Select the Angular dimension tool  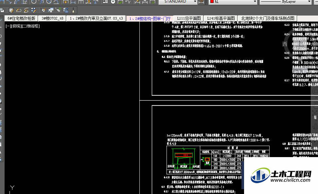56,2
